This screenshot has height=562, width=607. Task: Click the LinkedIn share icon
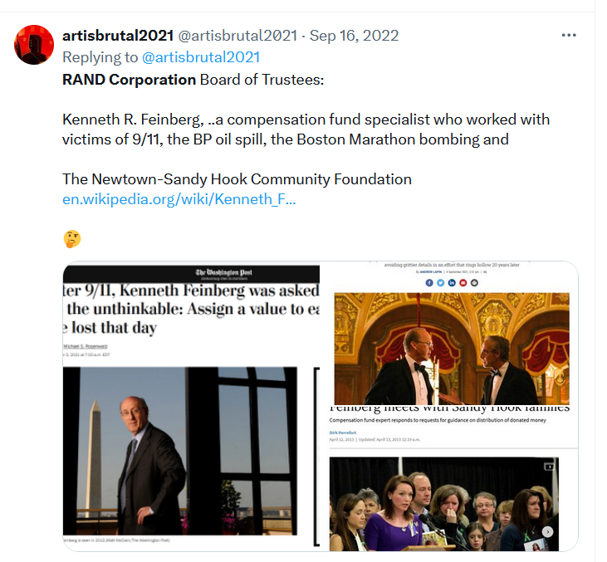pyautogui.click(x=452, y=283)
